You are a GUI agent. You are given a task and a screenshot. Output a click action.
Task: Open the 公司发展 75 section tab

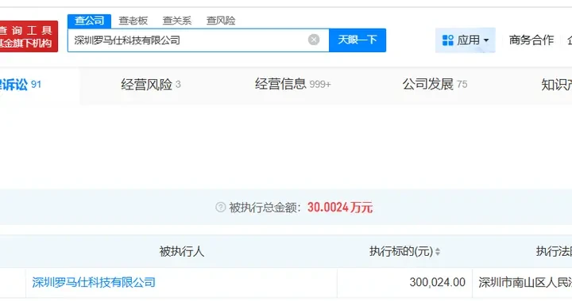pos(435,84)
